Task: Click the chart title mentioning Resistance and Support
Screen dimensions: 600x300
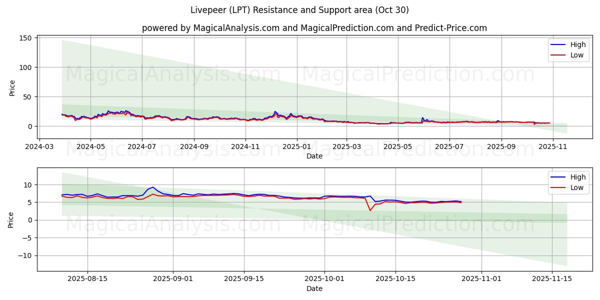Action: (300, 9)
